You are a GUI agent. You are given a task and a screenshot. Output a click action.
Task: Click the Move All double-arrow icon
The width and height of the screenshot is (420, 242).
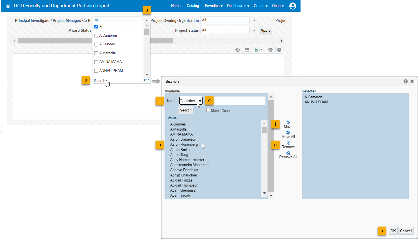click(x=288, y=133)
